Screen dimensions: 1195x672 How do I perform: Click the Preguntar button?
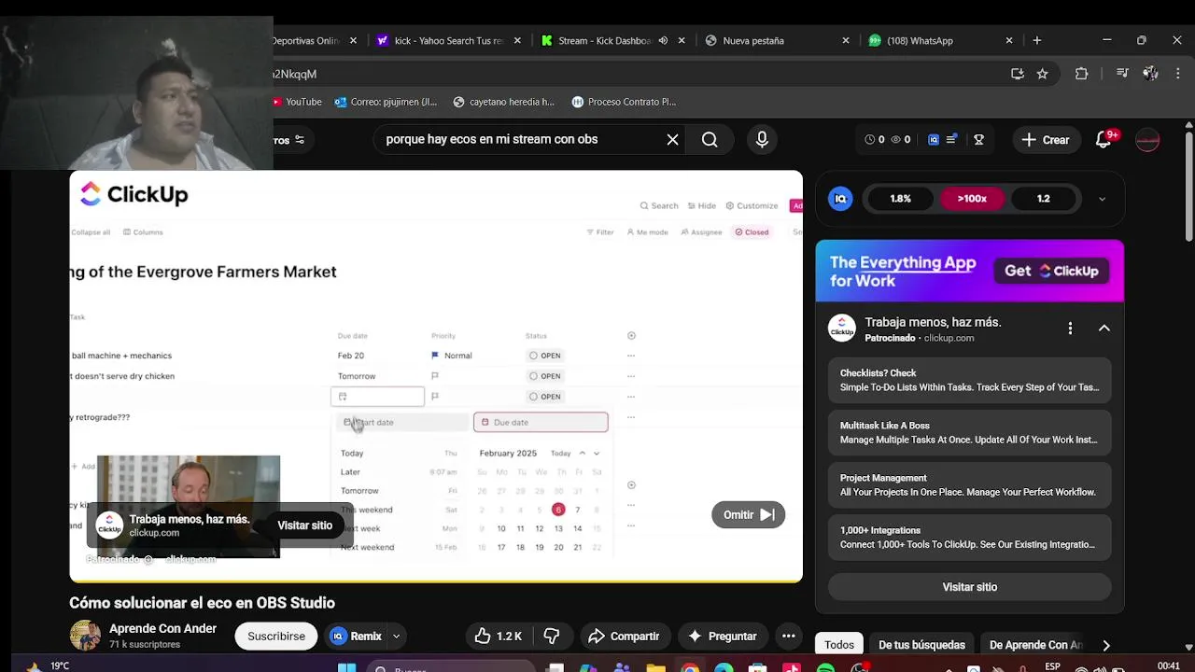point(722,636)
